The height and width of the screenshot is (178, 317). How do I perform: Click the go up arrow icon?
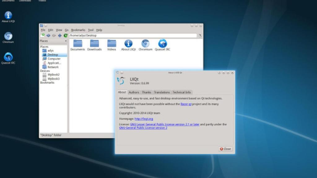tap(60, 36)
